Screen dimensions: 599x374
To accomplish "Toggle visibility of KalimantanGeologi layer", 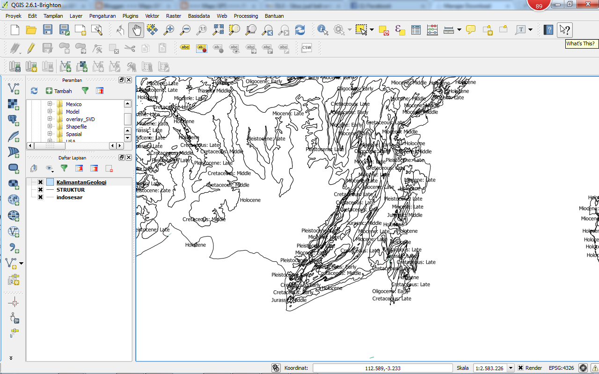I will pos(41,182).
